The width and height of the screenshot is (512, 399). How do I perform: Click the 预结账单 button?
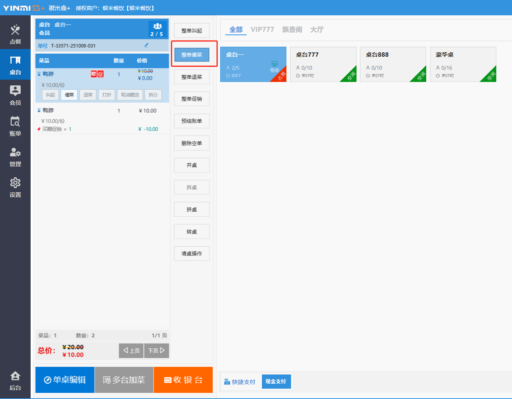191,121
